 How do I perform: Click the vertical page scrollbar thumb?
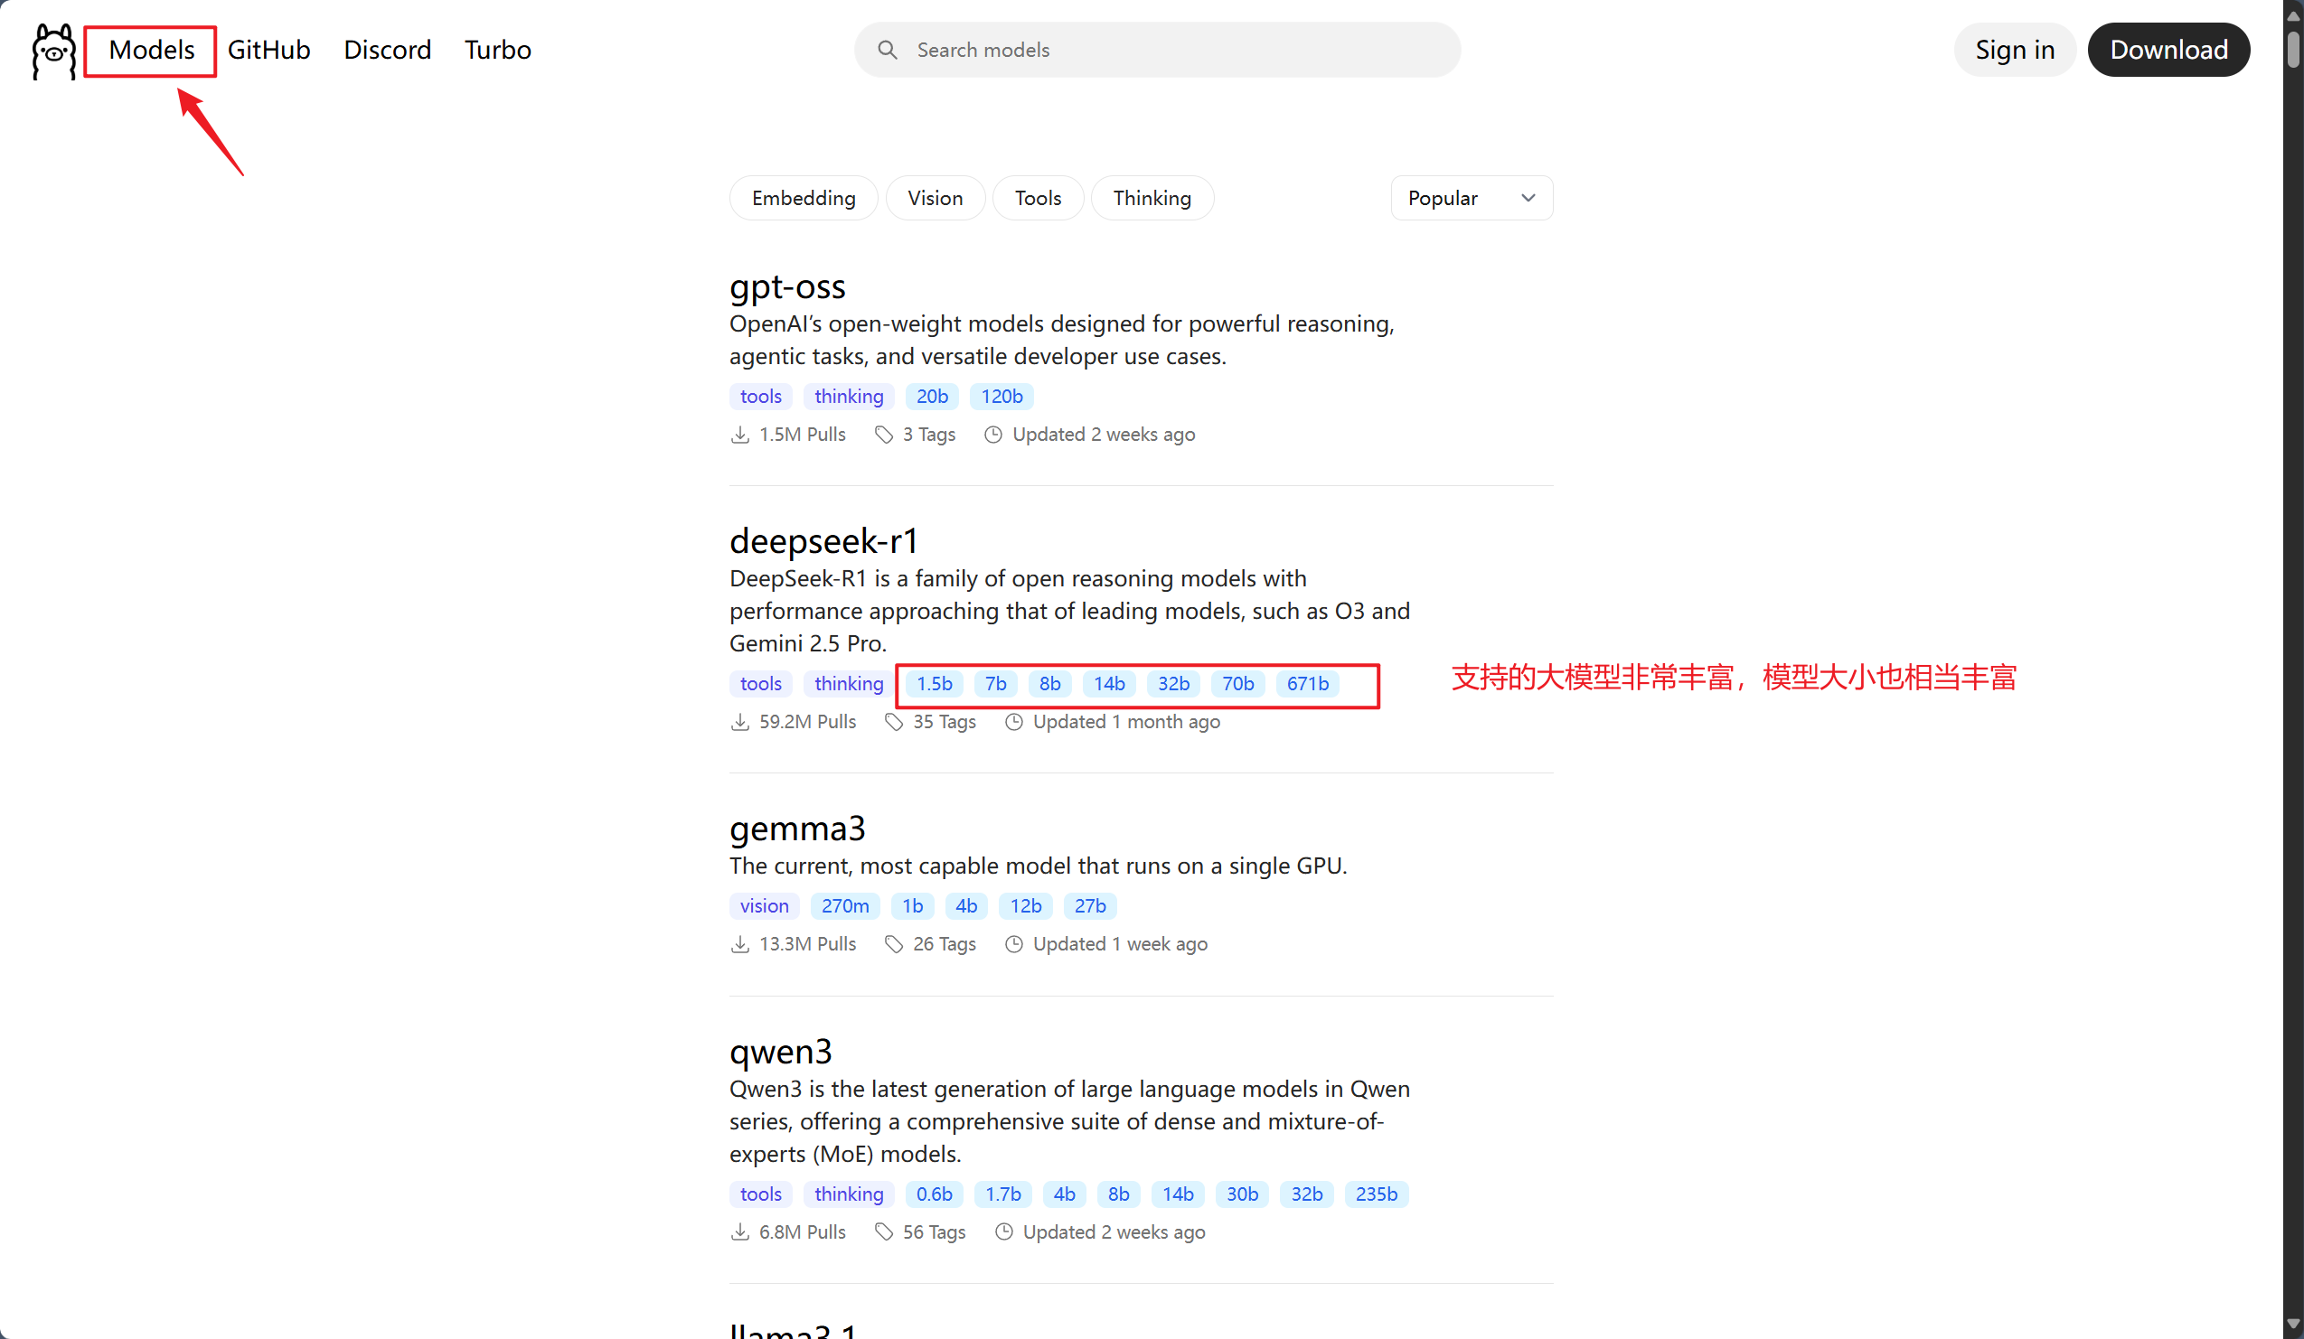tap(2292, 51)
